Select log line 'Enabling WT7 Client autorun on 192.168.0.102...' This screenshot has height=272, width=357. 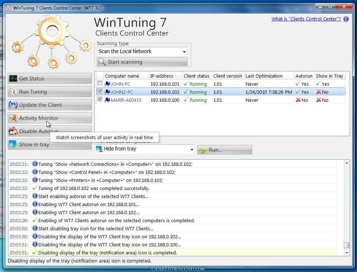(172, 212)
